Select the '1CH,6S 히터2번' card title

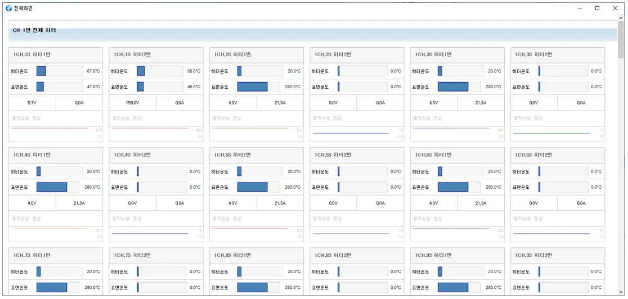pos(533,155)
